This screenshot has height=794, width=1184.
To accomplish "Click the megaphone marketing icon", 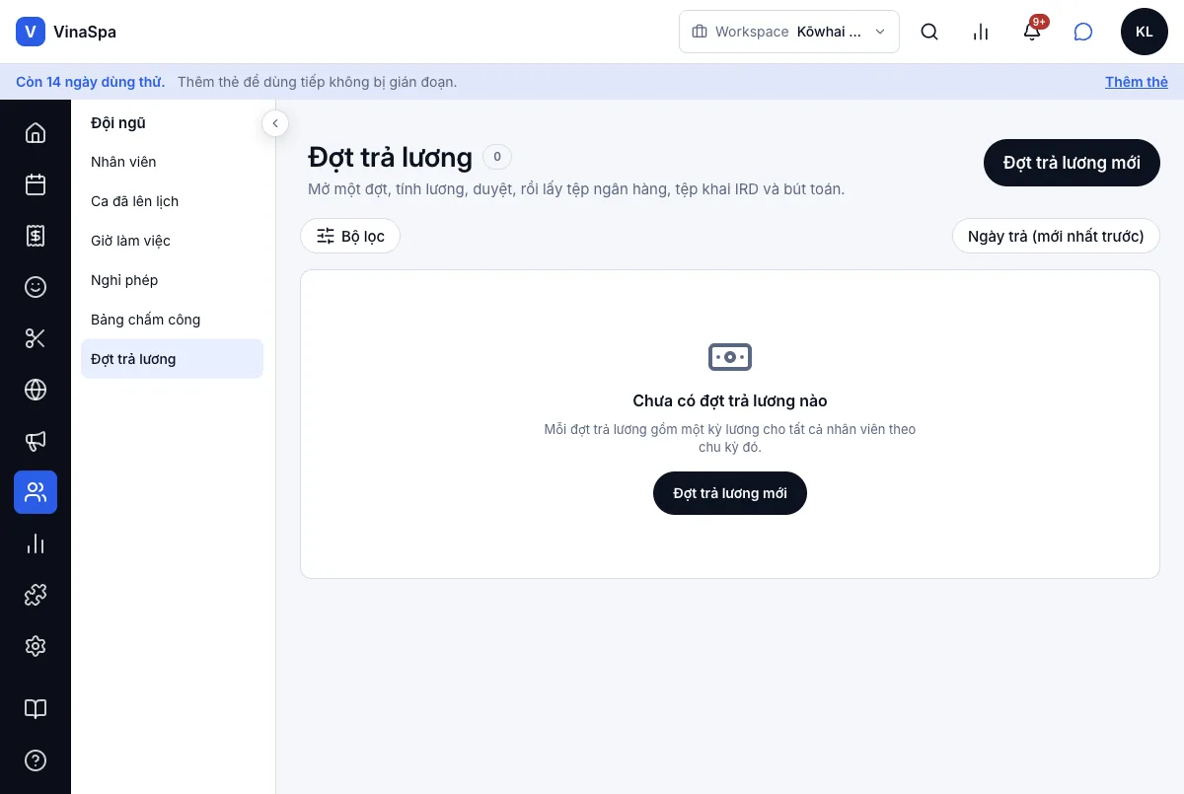I will 36,441.
